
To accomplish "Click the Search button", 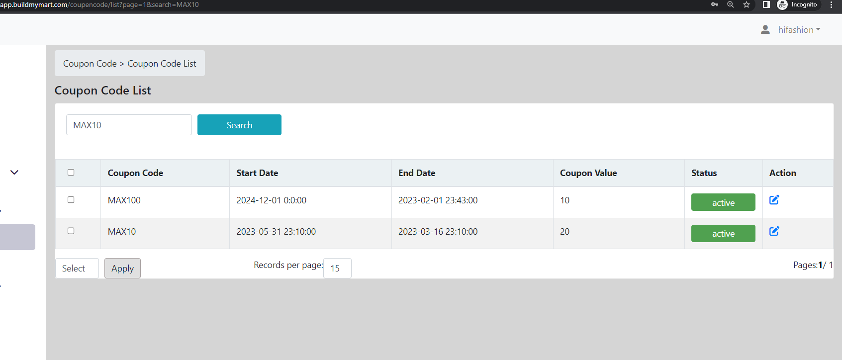I will (x=239, y=125).
